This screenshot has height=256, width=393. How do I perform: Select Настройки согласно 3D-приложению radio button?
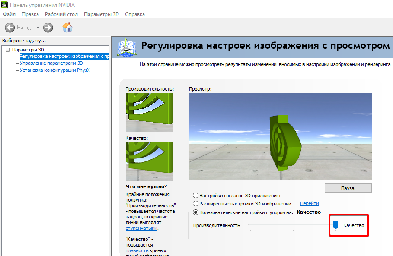[196, 196]
